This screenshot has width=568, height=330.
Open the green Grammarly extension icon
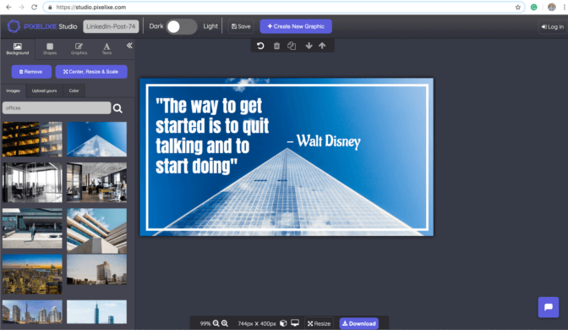(x=533, y=8)
